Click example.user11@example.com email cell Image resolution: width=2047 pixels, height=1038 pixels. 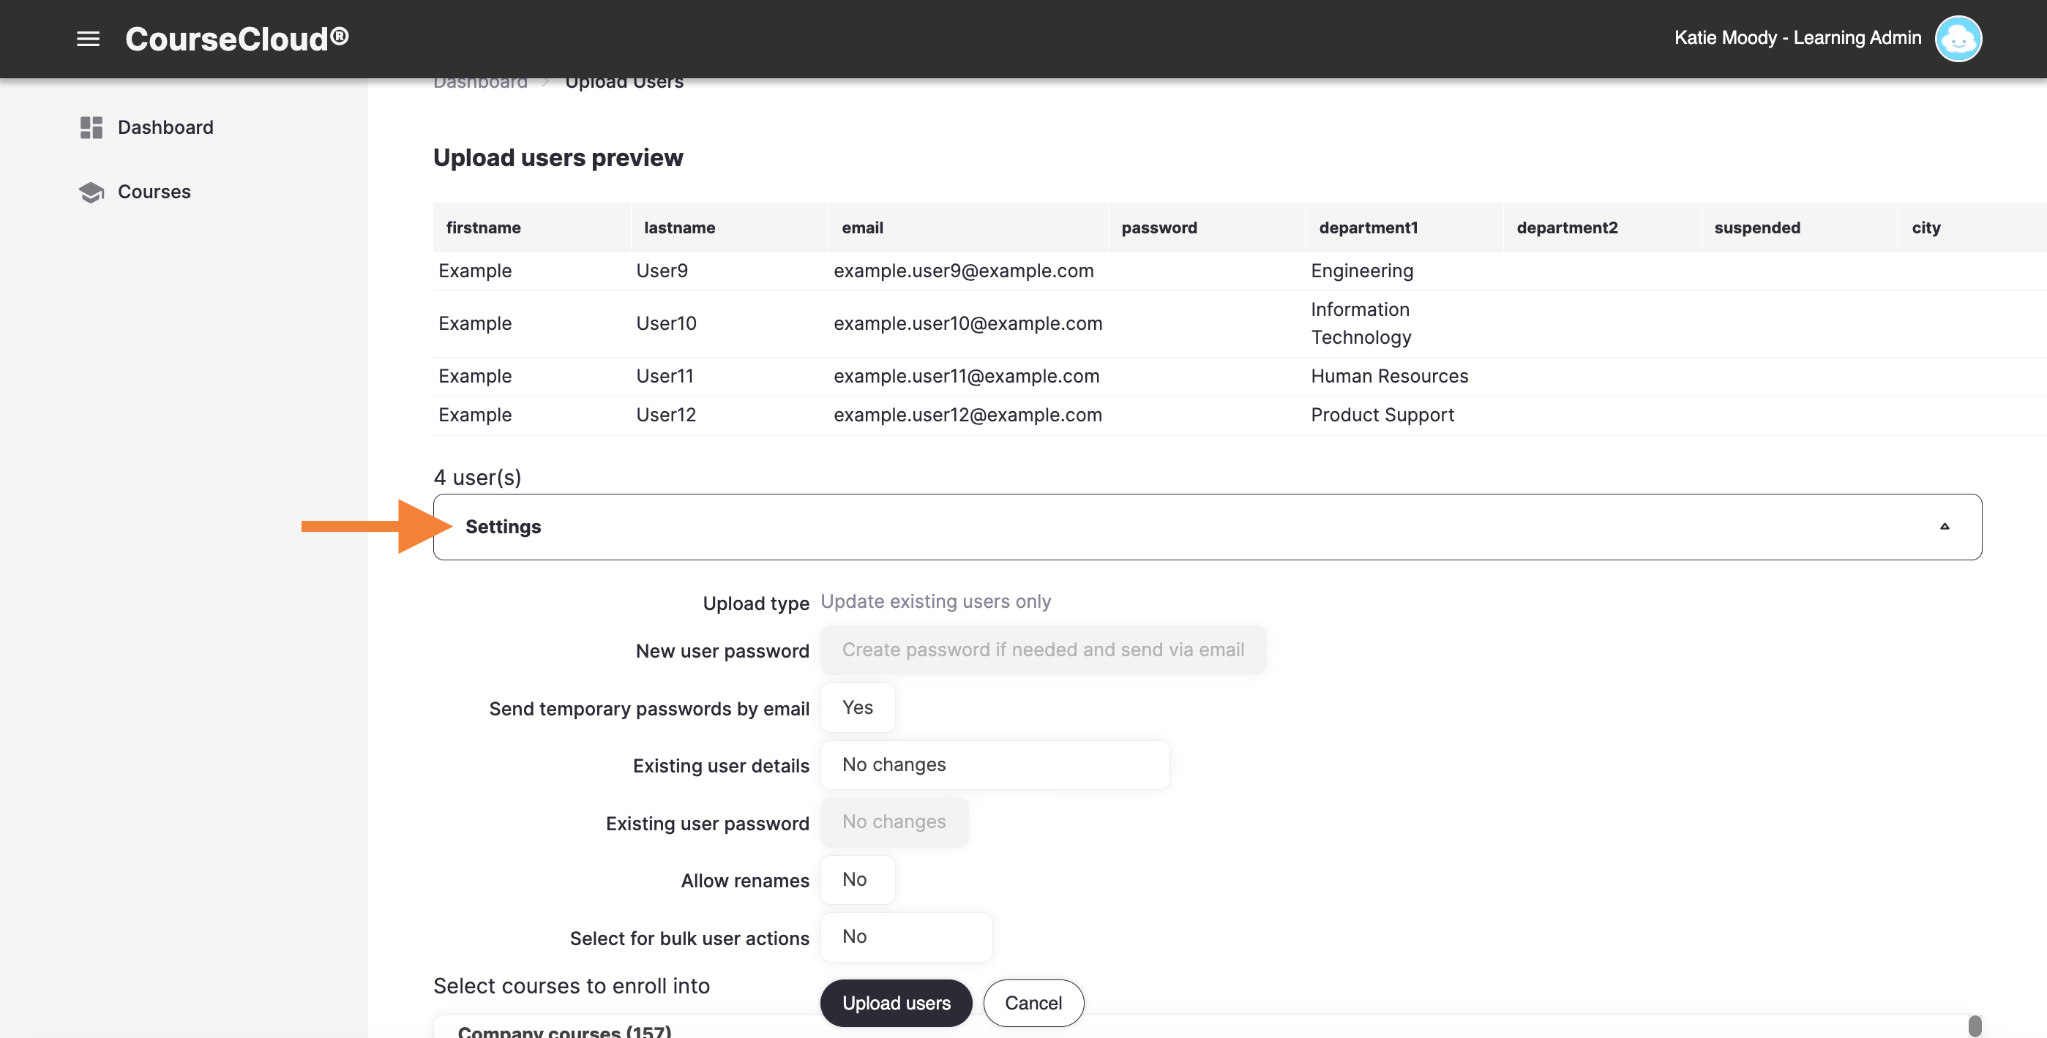966,376
